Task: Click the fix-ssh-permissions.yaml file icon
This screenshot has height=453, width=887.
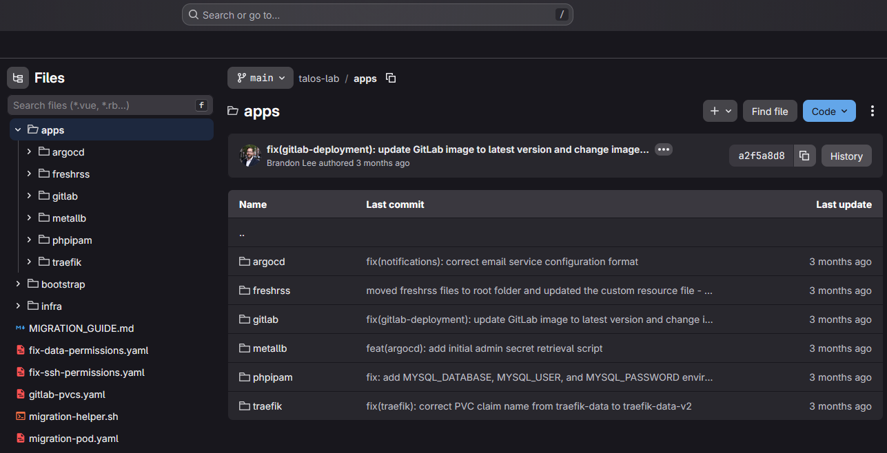Action: [21, 372]
